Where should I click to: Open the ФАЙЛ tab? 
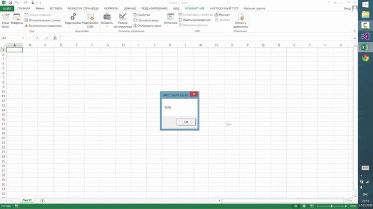click(x=7, y=8)
